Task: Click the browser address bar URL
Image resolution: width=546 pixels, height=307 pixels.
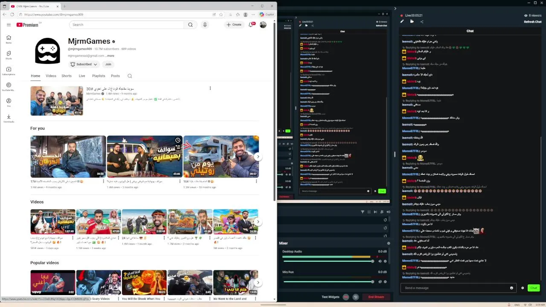Action: (54, 14)
